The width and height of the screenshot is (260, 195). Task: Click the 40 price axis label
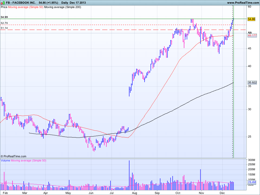click(x=250, y=66)
